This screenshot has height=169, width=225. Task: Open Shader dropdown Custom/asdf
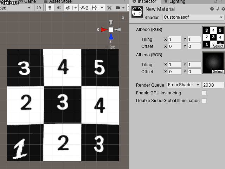click(x=193, y=17)
